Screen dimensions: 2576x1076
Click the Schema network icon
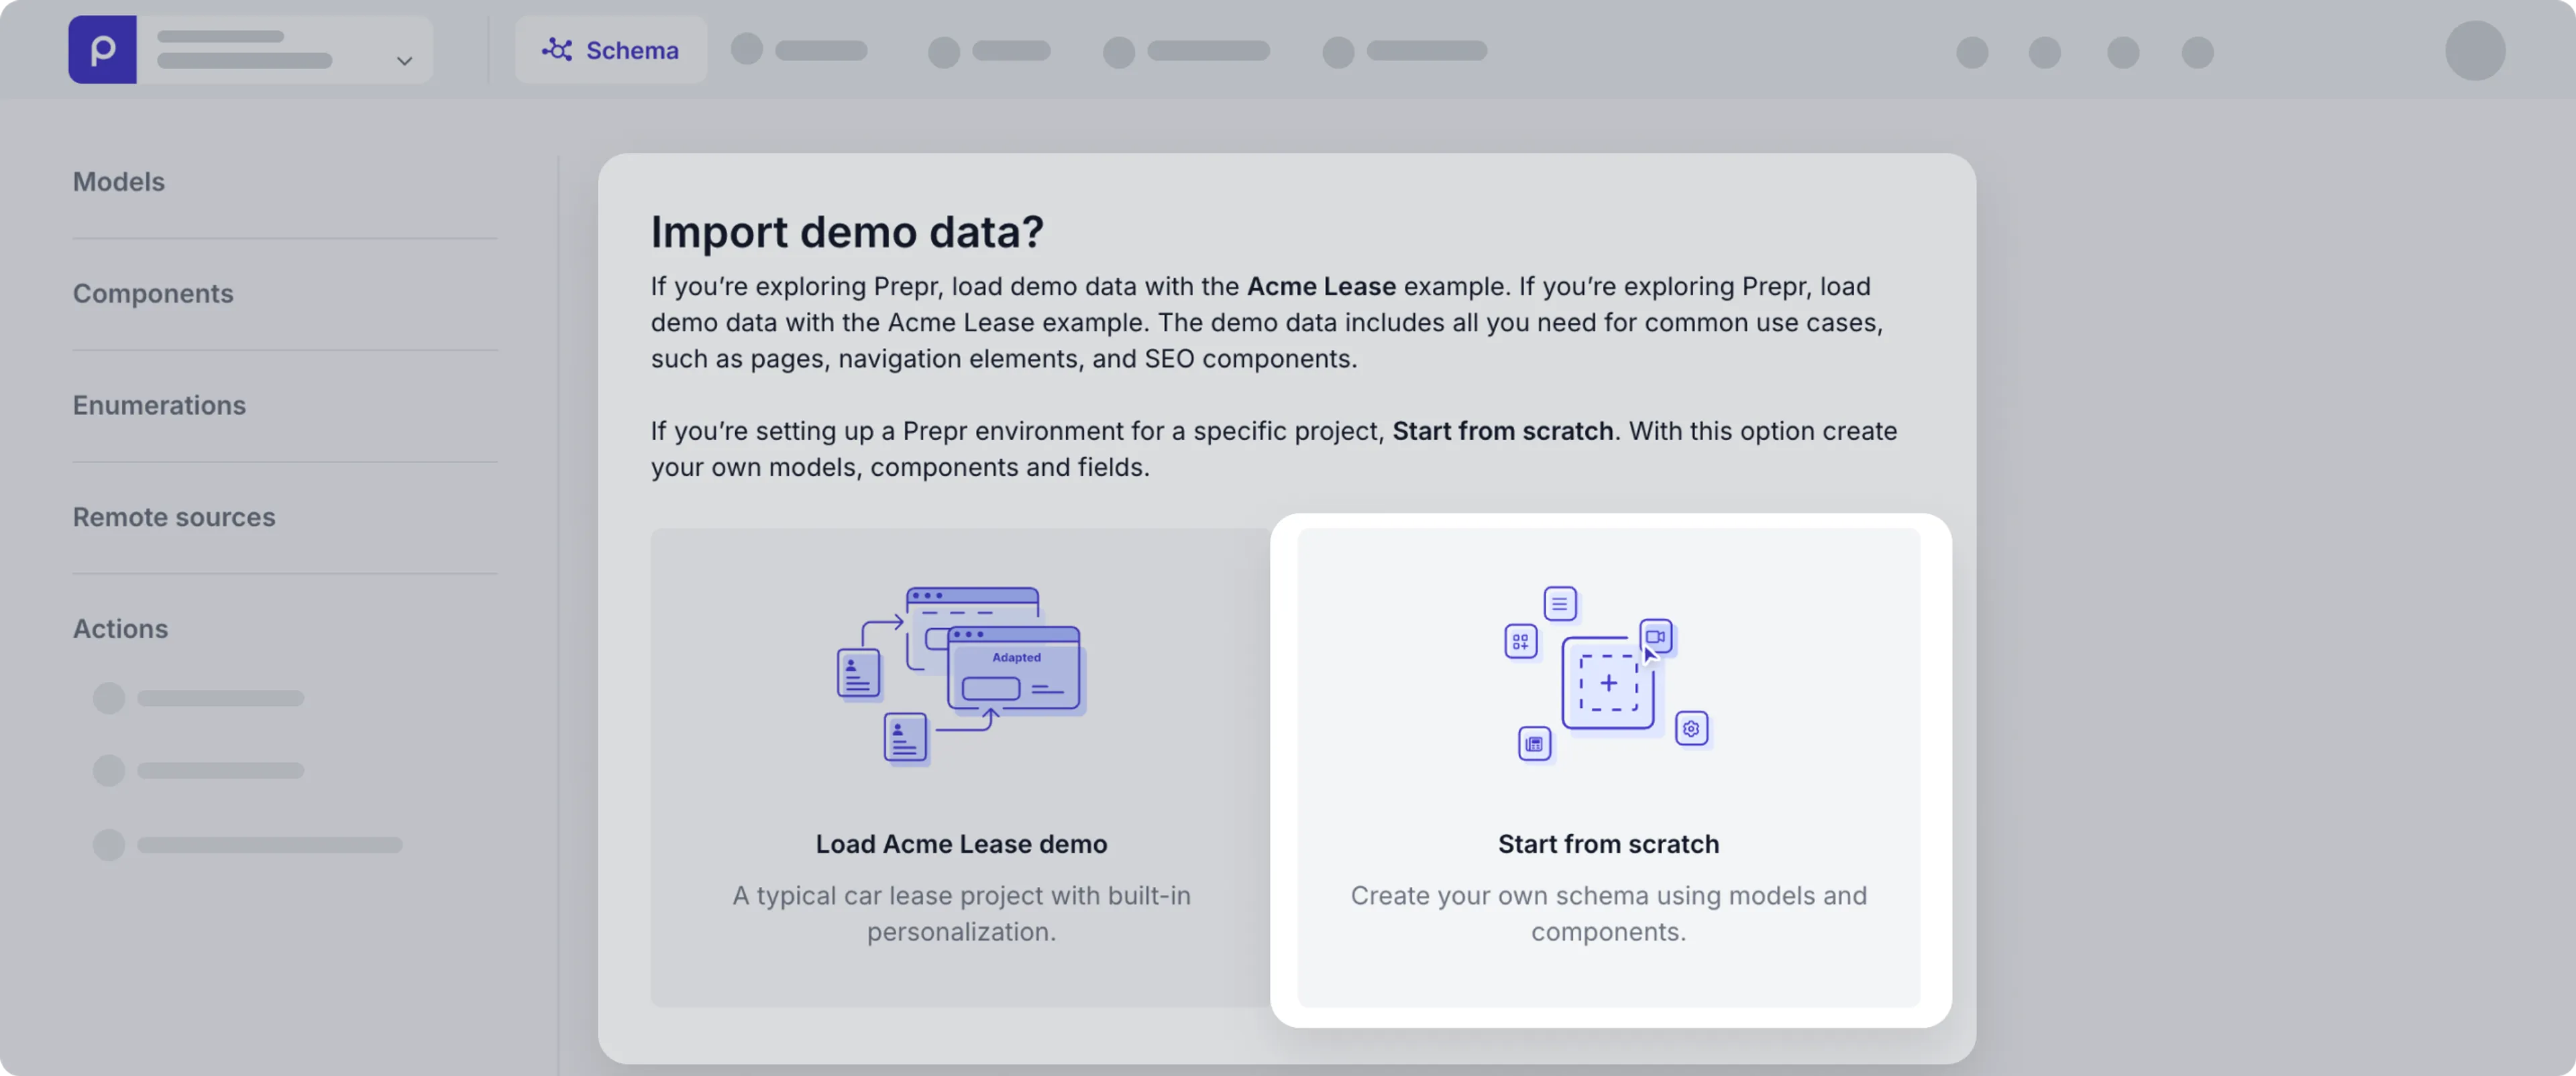tap(557, 50)
